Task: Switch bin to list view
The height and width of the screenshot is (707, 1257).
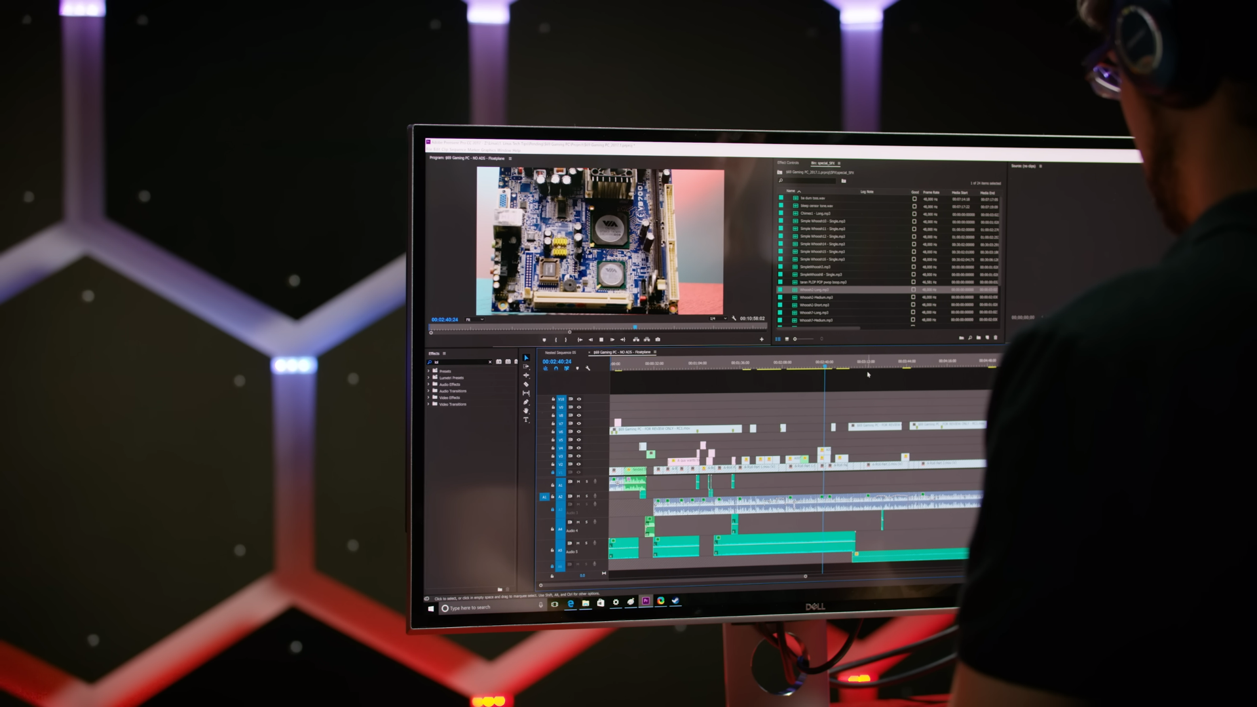Action: 778,339
